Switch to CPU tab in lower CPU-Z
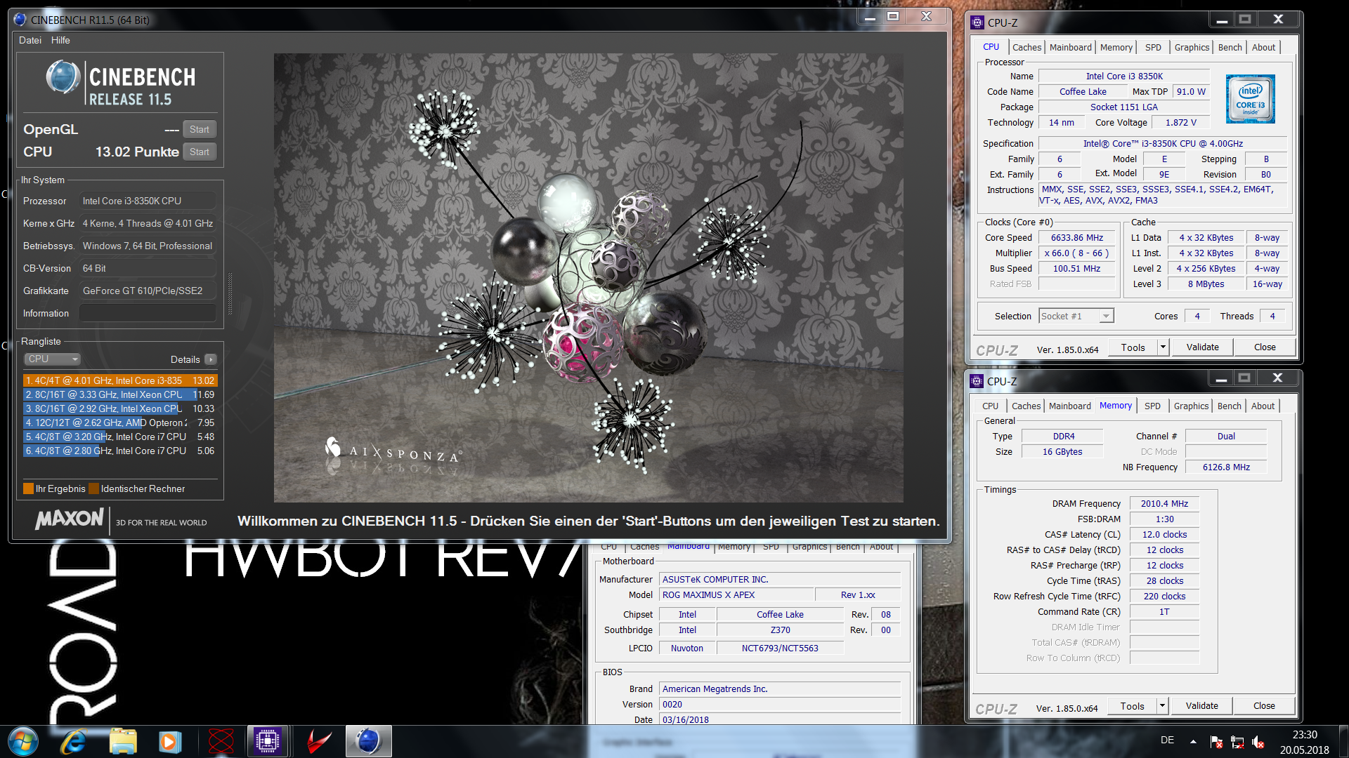This screenshot has height=758, width=1349. click(x=990, y=406)
